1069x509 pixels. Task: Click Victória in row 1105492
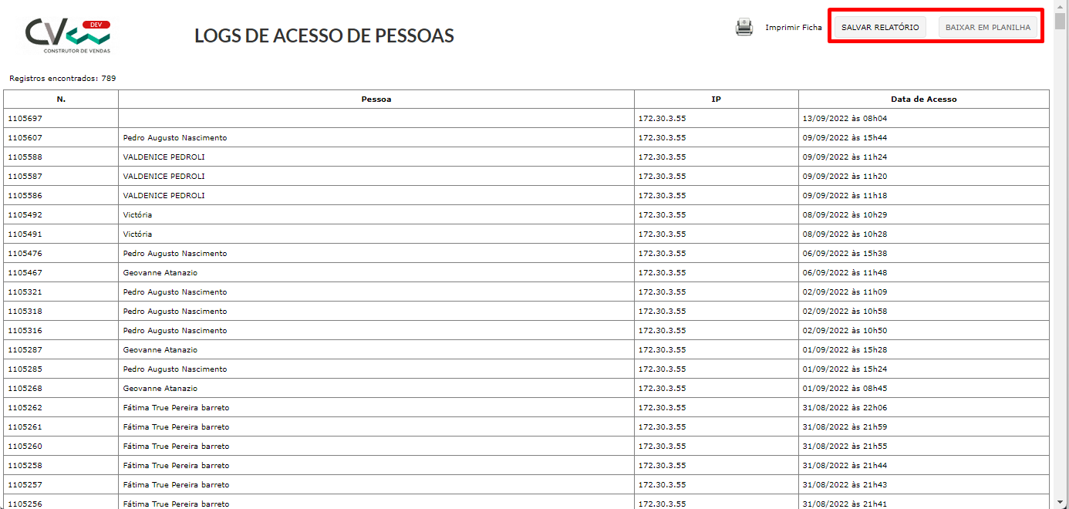[x=137, y=214]
